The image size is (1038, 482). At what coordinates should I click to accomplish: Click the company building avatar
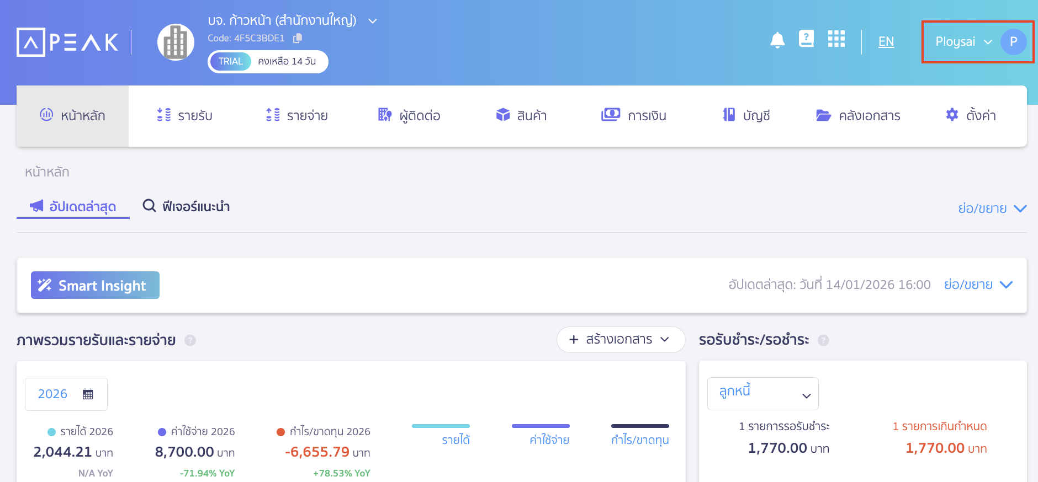click(176, 42)
